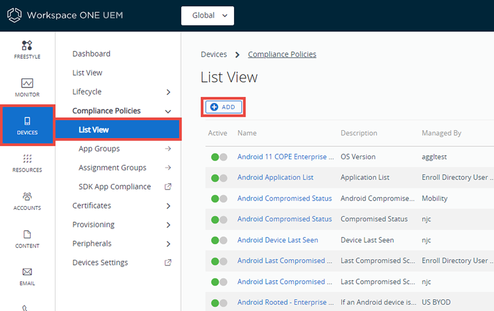The height and width of the screenshot is (311, 494).
Task: Toggle active status for Android 11 COPE Enterprise
Action: click(219, 157)
